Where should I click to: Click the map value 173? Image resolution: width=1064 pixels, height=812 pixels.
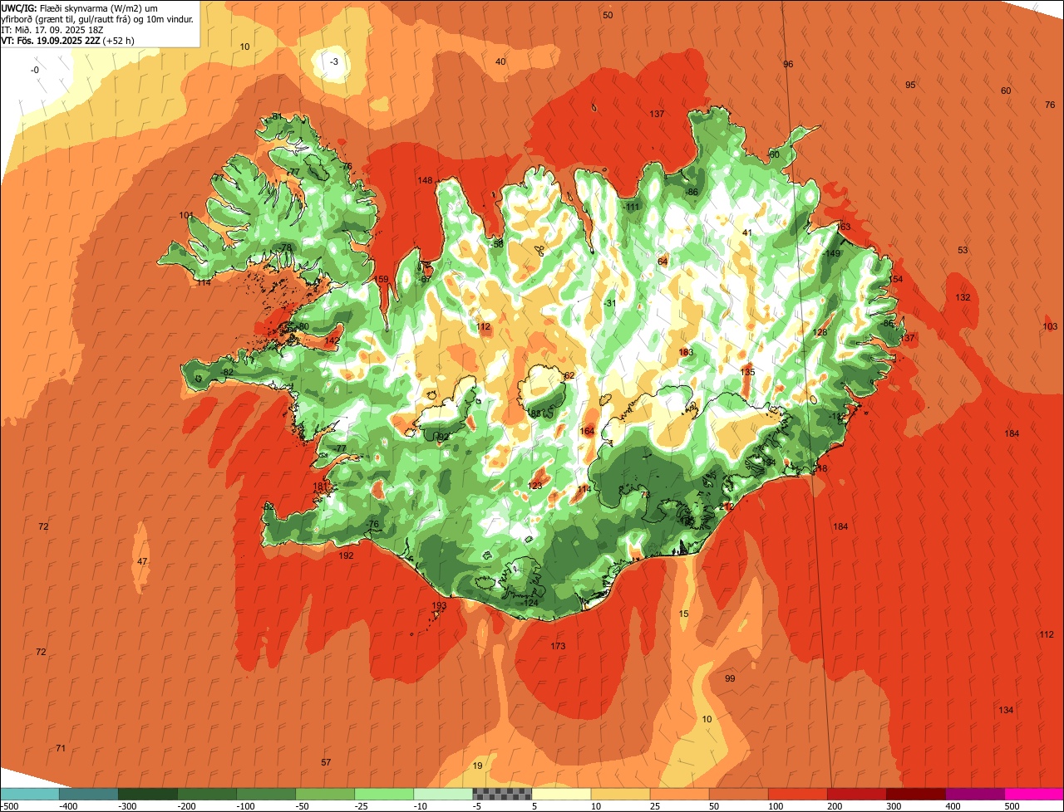(558, 646)
